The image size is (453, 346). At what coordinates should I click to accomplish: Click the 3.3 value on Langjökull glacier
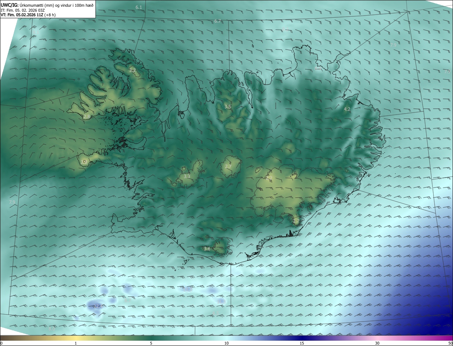pyautogui.click(x=187, y=176)
